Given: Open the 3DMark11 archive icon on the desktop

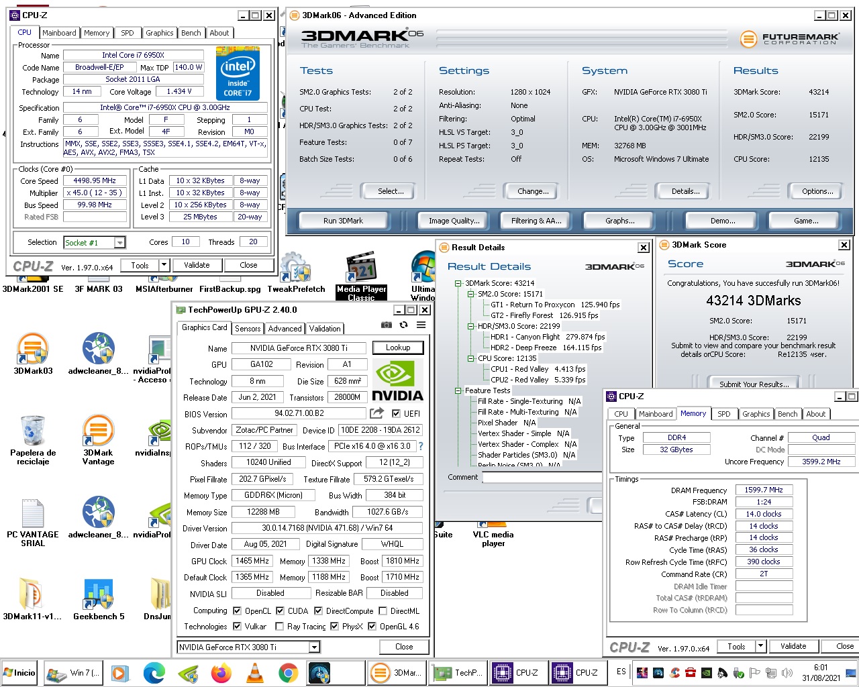Looking at the screenshot, I should [x=32, y=599].
